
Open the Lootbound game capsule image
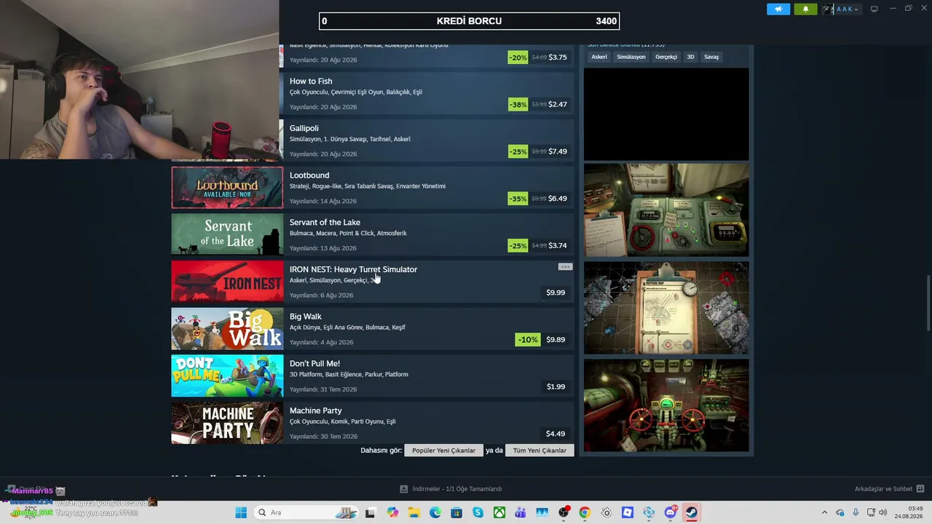[x=227, y=188]
